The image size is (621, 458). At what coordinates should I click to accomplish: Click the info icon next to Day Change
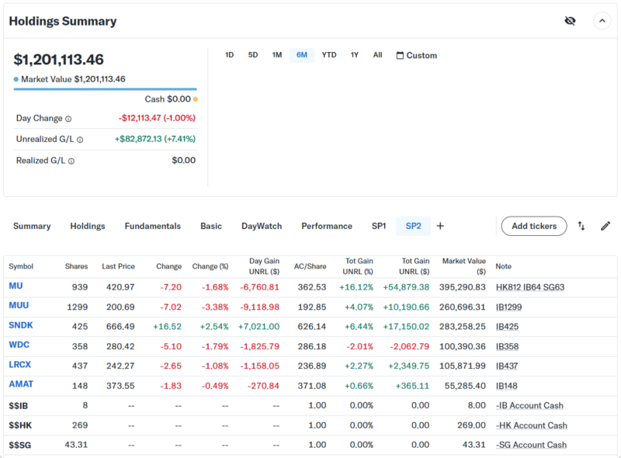[68, 119]
